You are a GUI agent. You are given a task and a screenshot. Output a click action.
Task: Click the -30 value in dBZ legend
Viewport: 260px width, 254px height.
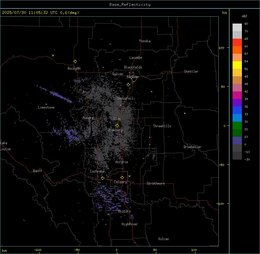point(247,159)
